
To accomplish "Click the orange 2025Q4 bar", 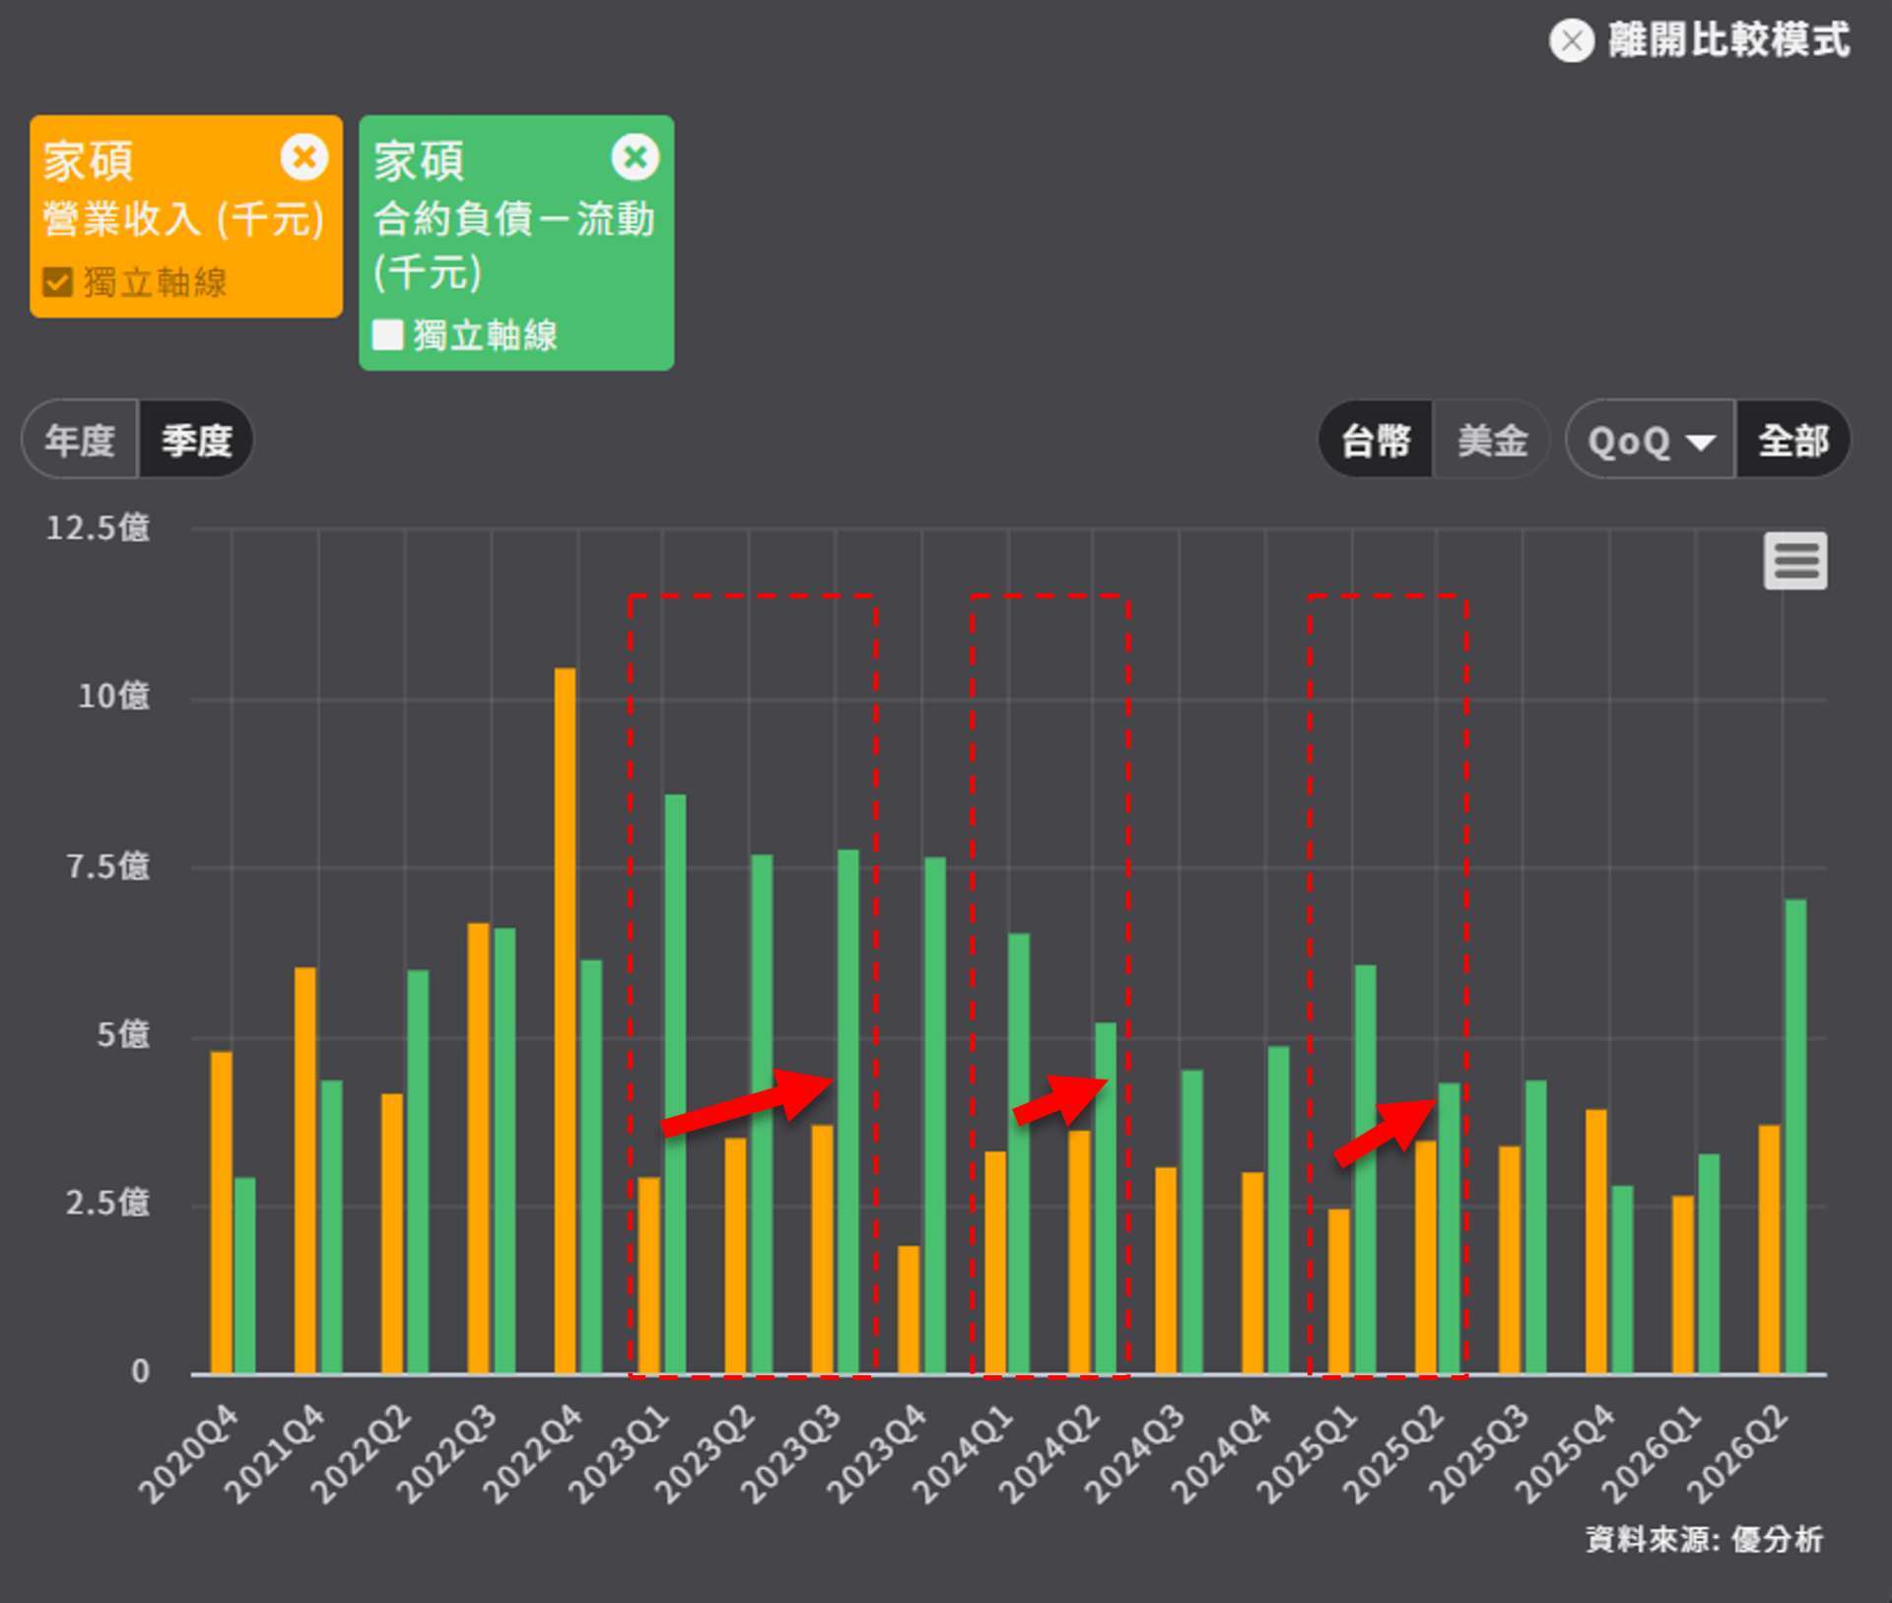I will tap(1596, 1241).
